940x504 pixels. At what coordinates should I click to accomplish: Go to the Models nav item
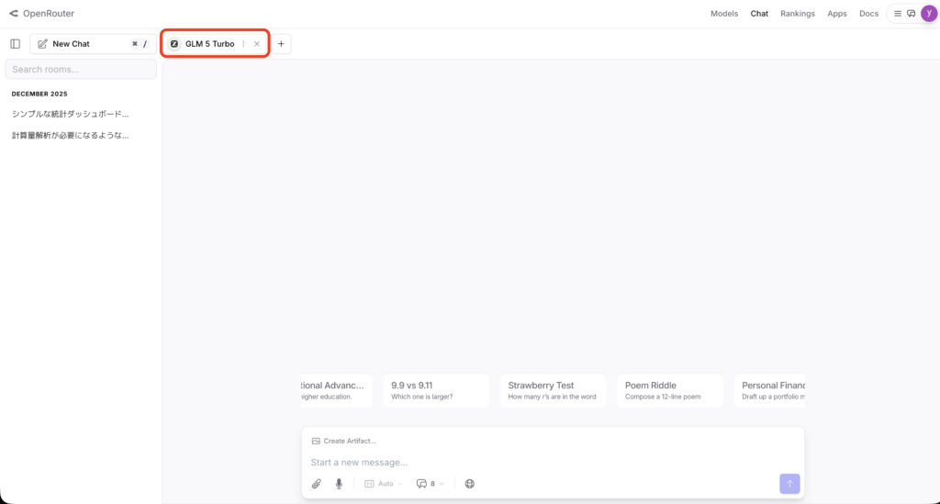pyautogui.click(x=724, y=14)
